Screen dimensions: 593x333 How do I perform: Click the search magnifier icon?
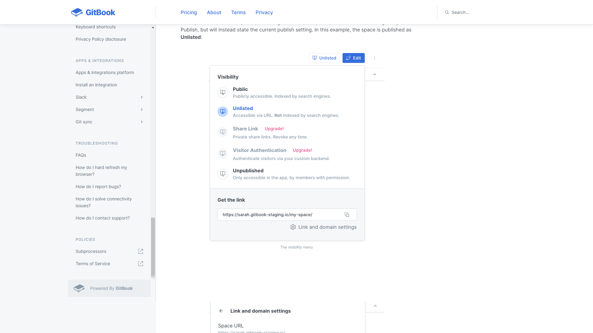click(x=447, y=12)
